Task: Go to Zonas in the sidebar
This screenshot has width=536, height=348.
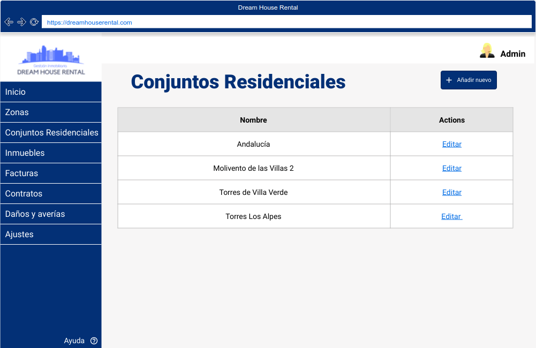Action: (x=51, y=112)
